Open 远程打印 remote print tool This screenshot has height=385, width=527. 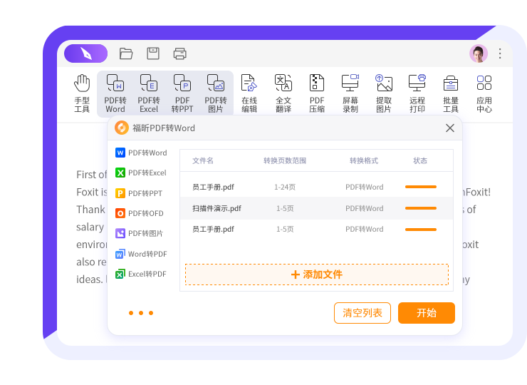(x=417, y=93)
